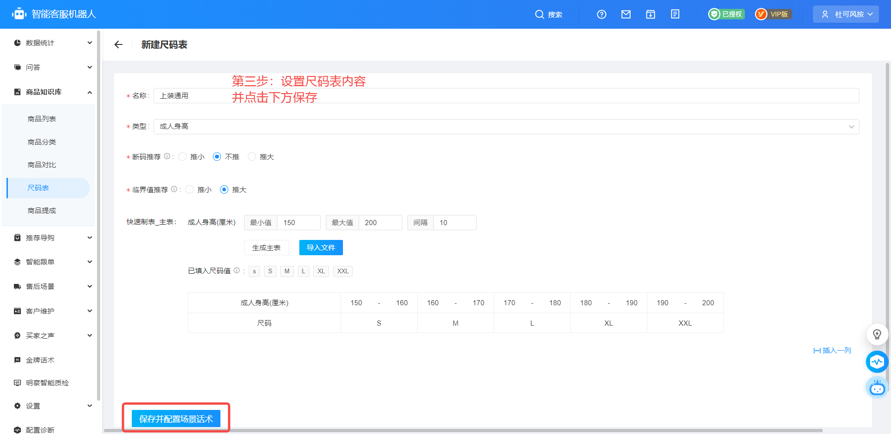Click the 最小值 input with 150
Viewport: 891px width, 434px height.
[x=298, y=223]
